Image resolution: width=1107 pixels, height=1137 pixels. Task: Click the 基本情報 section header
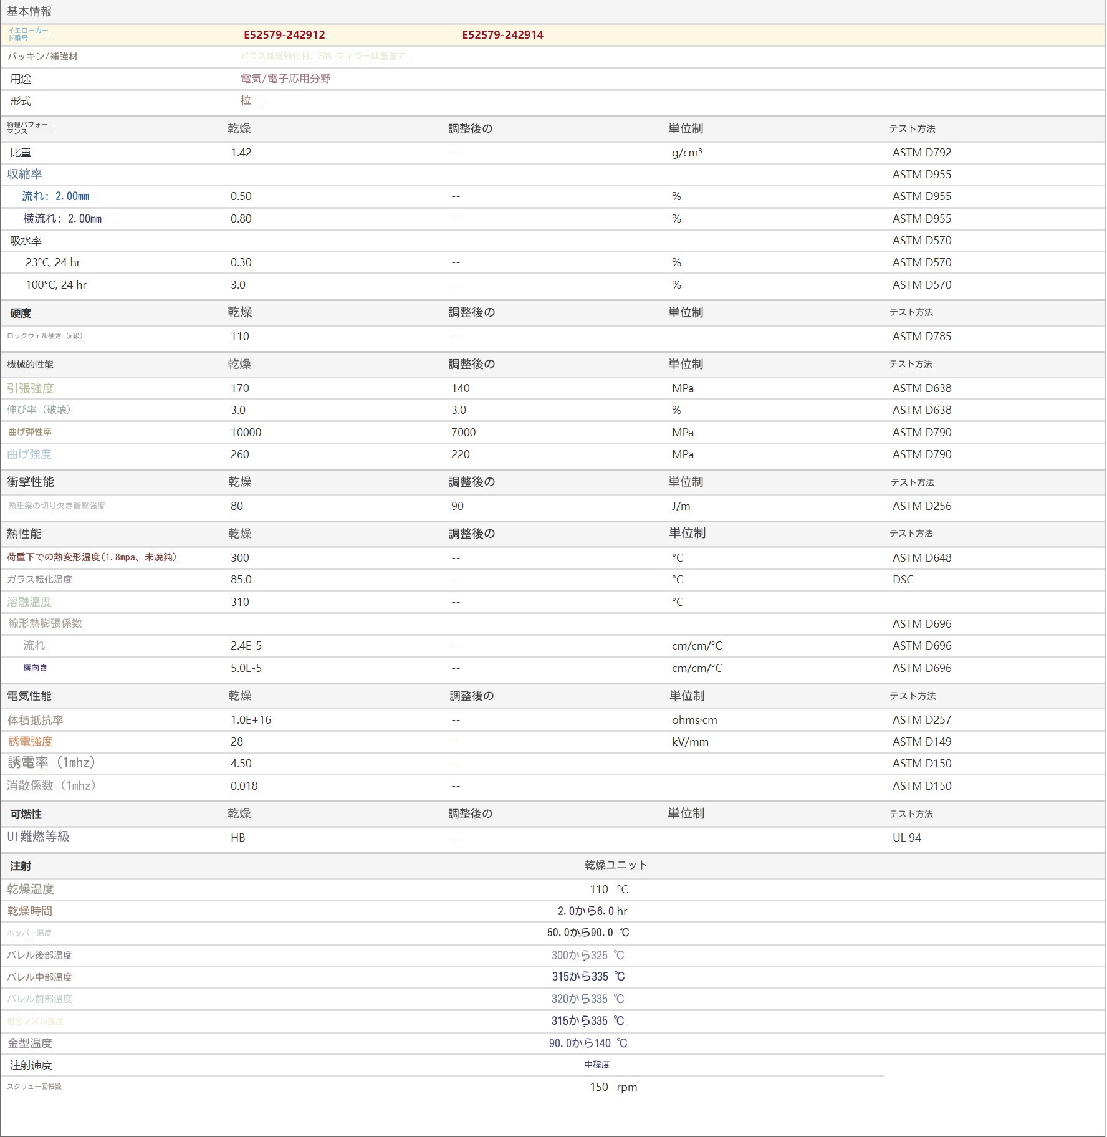coord(29,12)
